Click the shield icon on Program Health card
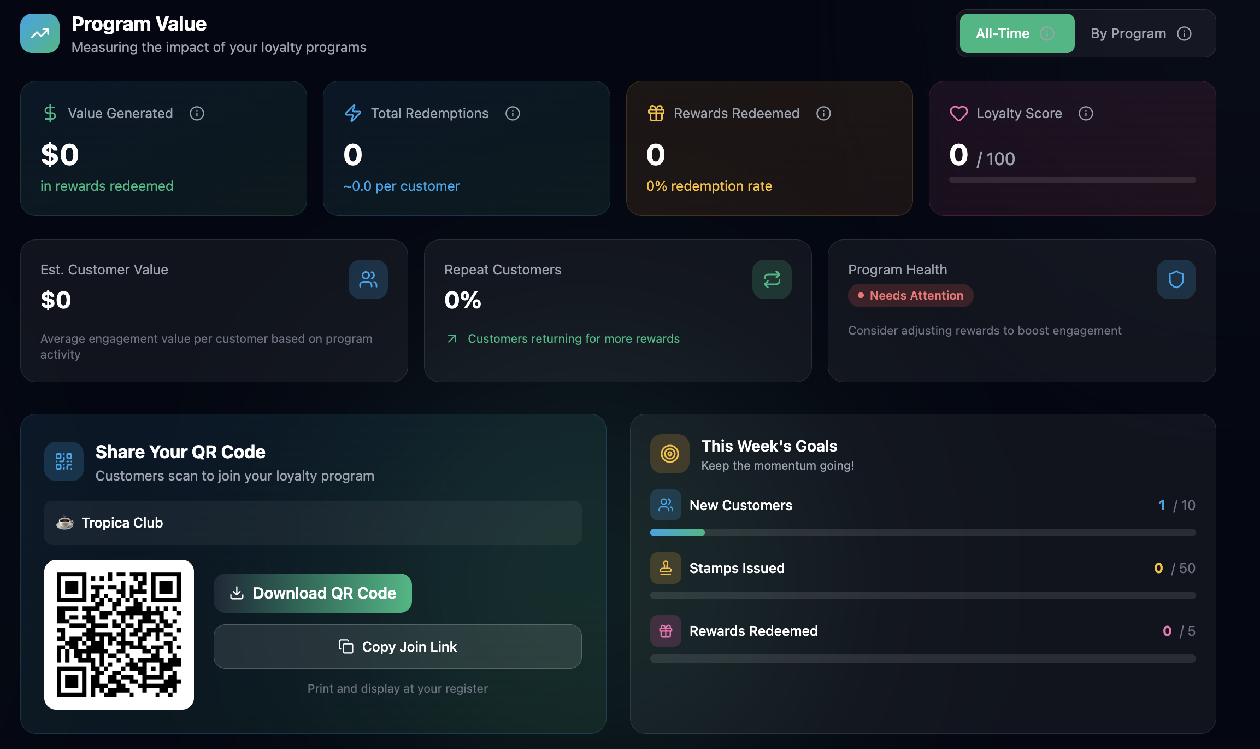 1175,279
